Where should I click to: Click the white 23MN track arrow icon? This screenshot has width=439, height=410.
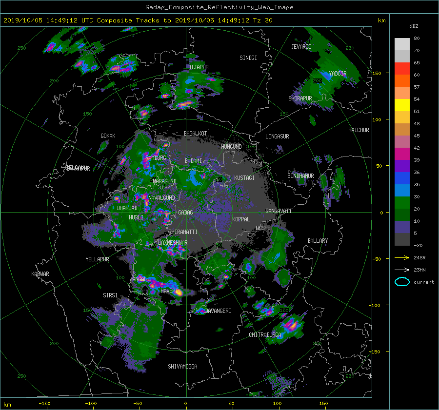coord(402,270)
